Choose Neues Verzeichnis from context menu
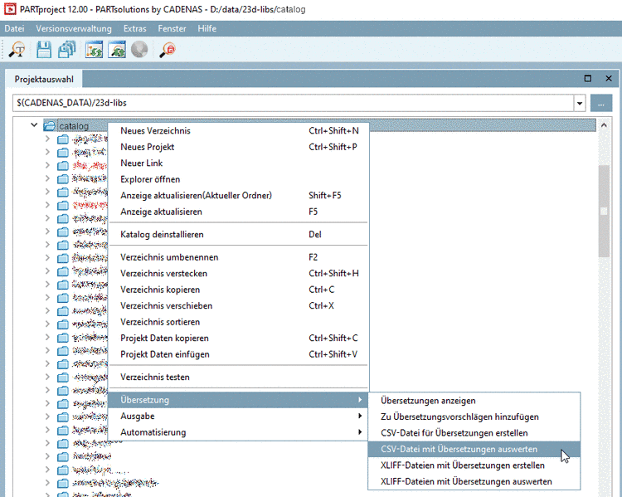Screen dimensions: 622x497 tap(238, 130)
